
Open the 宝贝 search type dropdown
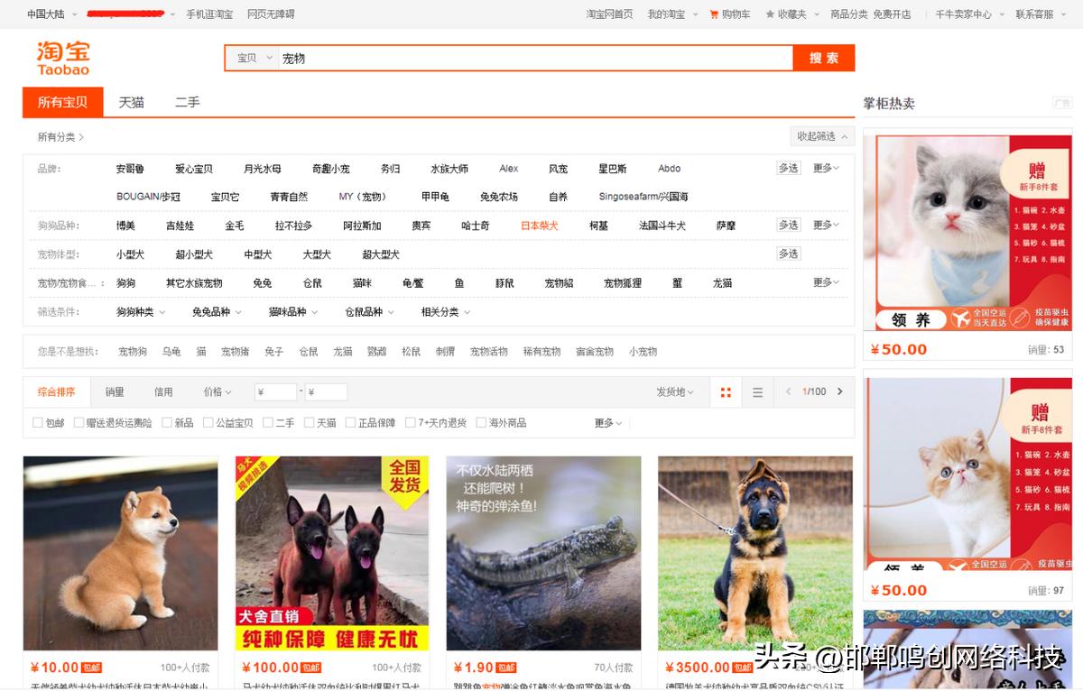point(252,58)
